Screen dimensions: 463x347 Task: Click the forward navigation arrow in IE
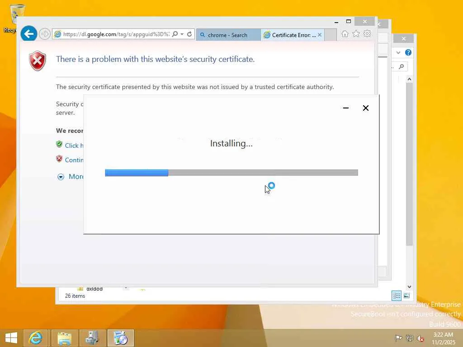pos(45,34)
